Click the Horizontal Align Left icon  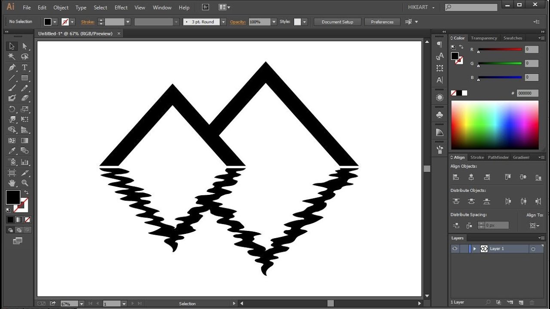(456, 177)
